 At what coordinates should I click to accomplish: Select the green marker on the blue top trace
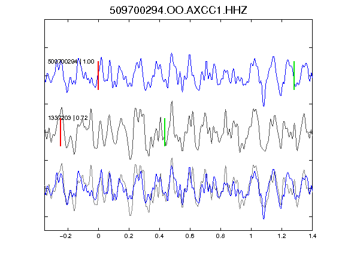[x=294, y=76]
